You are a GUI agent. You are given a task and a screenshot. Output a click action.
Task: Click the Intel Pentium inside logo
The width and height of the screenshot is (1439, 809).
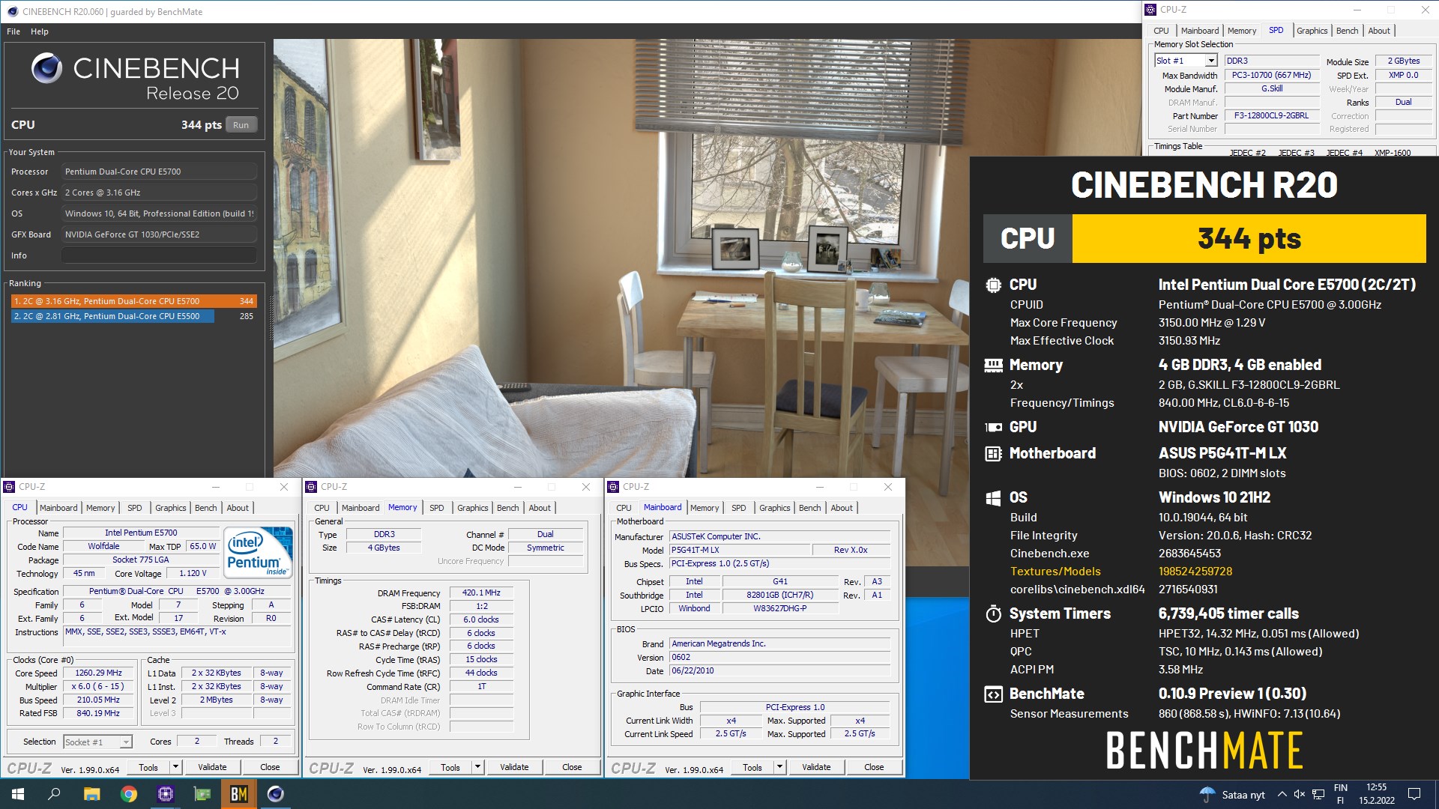tap(259, 553)
